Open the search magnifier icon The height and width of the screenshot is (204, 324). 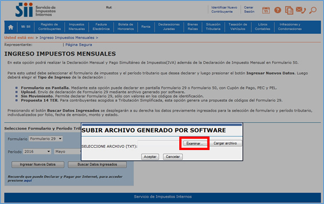(313, 10)
